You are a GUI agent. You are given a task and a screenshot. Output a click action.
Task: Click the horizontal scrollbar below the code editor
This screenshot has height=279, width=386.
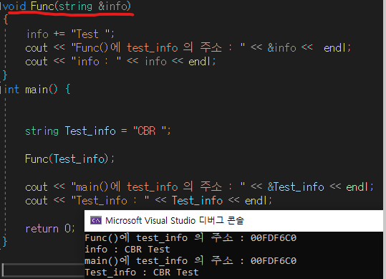coord(43,270)
